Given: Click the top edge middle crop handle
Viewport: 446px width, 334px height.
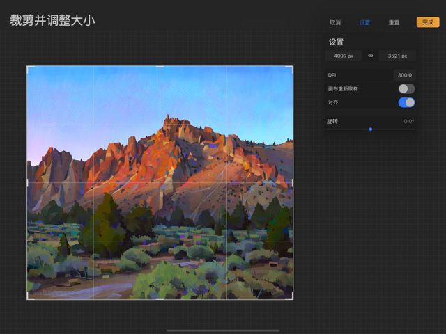Looking at the screenshot, I should (x=160, y=67).
